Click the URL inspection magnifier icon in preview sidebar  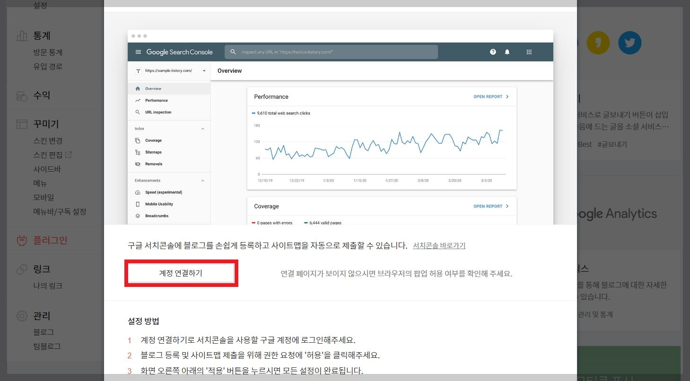click(138, 112)
